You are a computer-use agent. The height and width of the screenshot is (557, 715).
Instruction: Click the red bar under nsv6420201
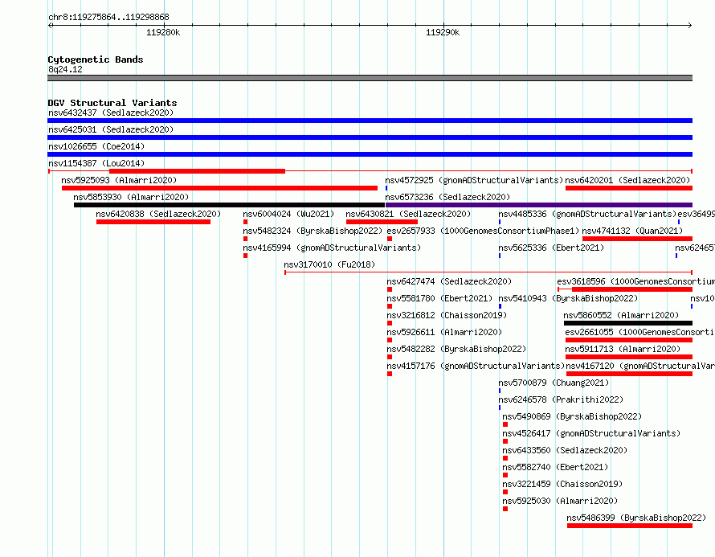[629, 188]
